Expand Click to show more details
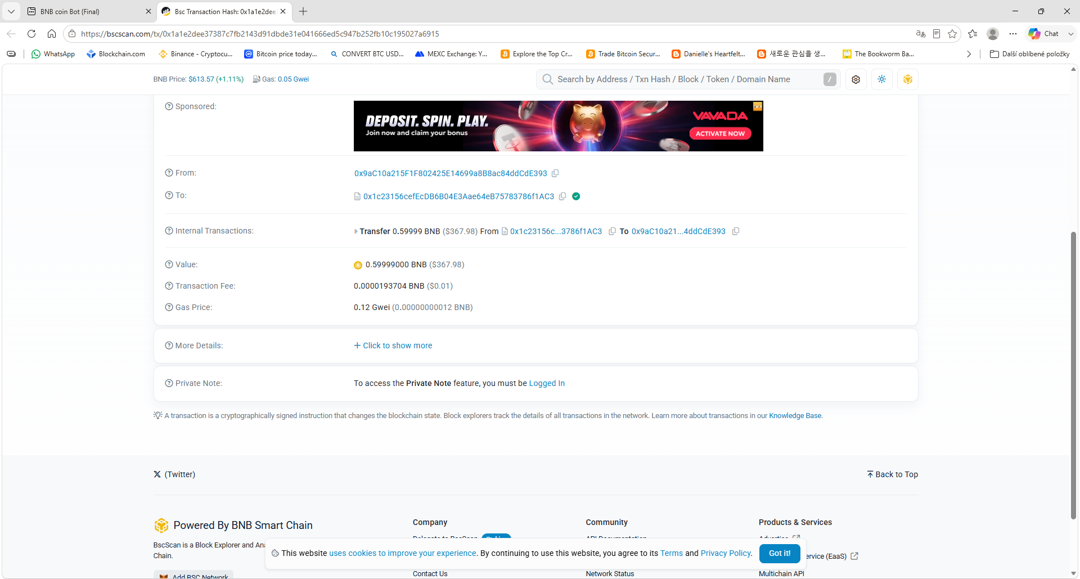 point(393,345)
